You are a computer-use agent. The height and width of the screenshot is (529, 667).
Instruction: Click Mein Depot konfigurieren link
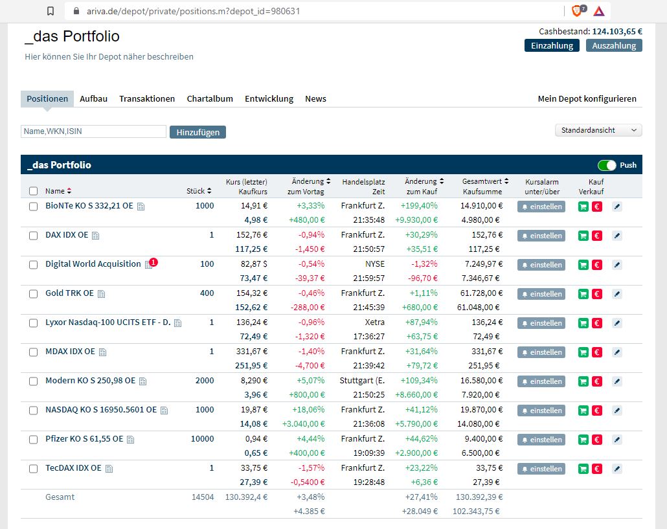(x=587, y=99)
